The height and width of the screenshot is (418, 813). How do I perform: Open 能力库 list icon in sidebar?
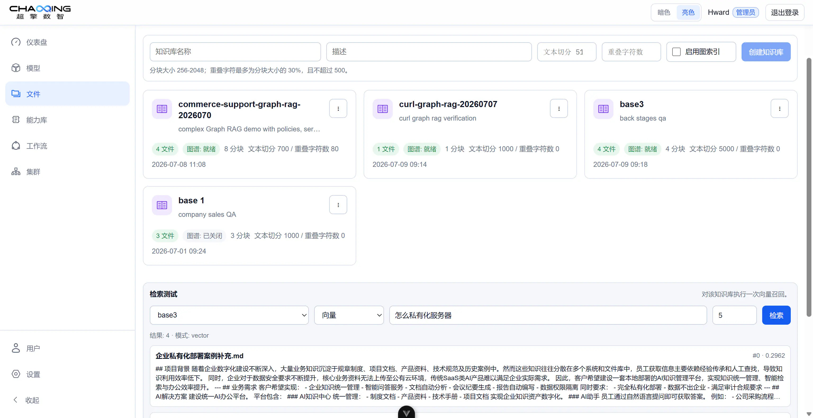click(x=16, y=120)
